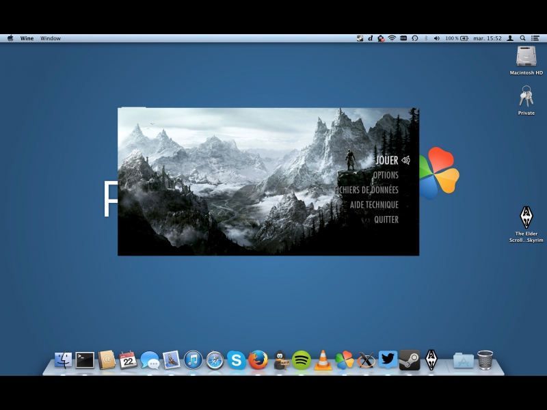Open Spotify from the dock
Viewport: 547px width, 410px height.
[x=302, y=359]
